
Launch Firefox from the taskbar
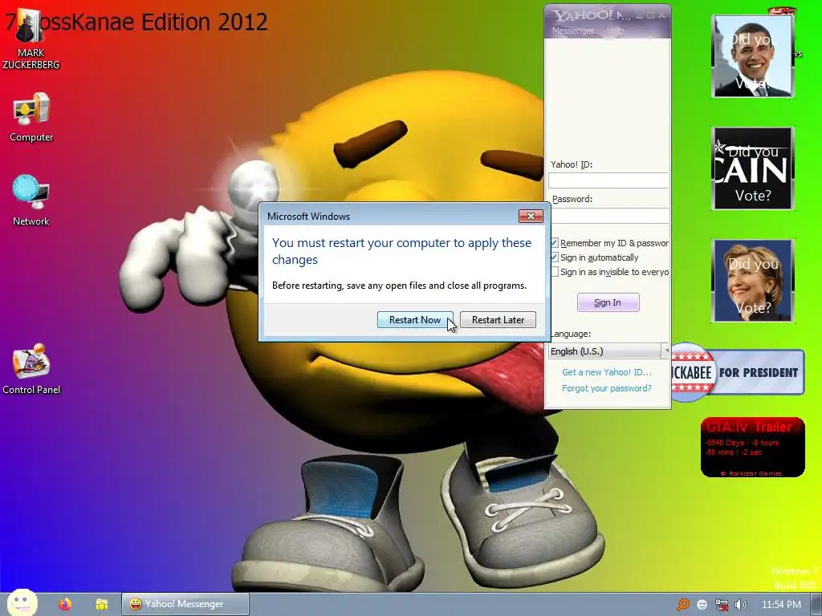coord(65,604)
